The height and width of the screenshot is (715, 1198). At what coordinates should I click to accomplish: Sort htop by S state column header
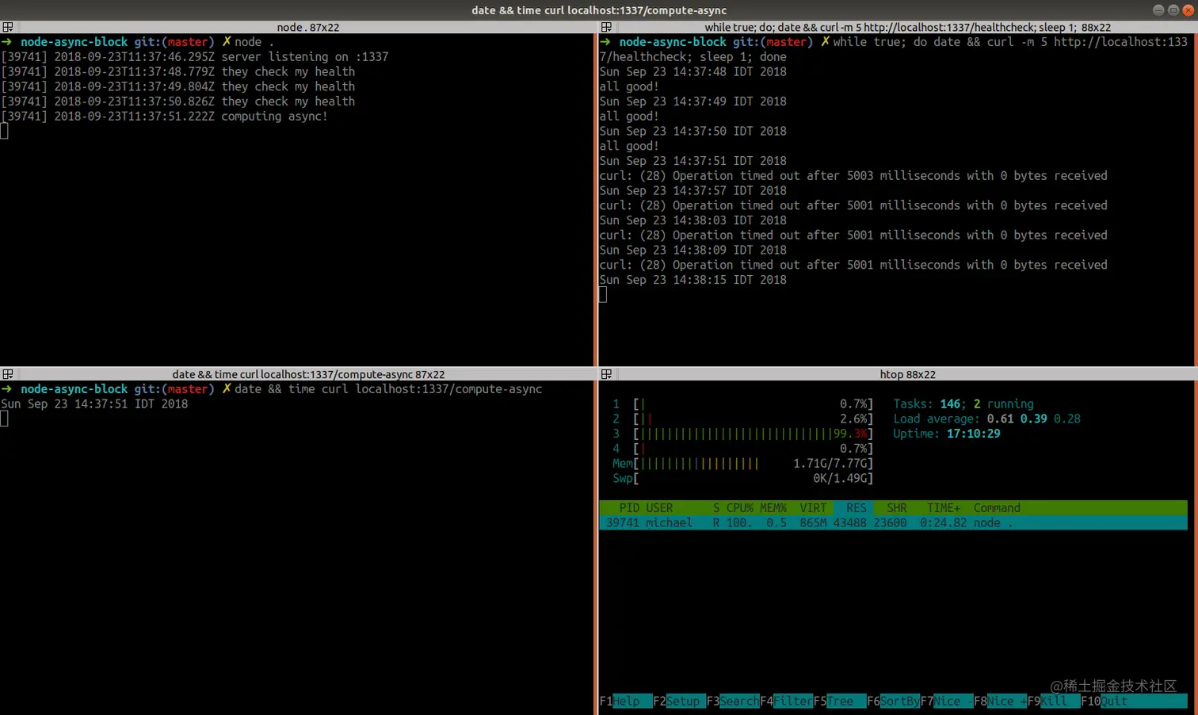coord(716,508)
